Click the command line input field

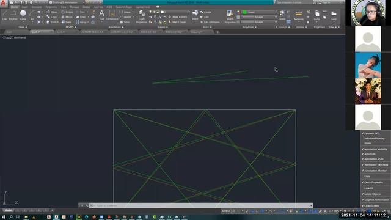(201, 205)
